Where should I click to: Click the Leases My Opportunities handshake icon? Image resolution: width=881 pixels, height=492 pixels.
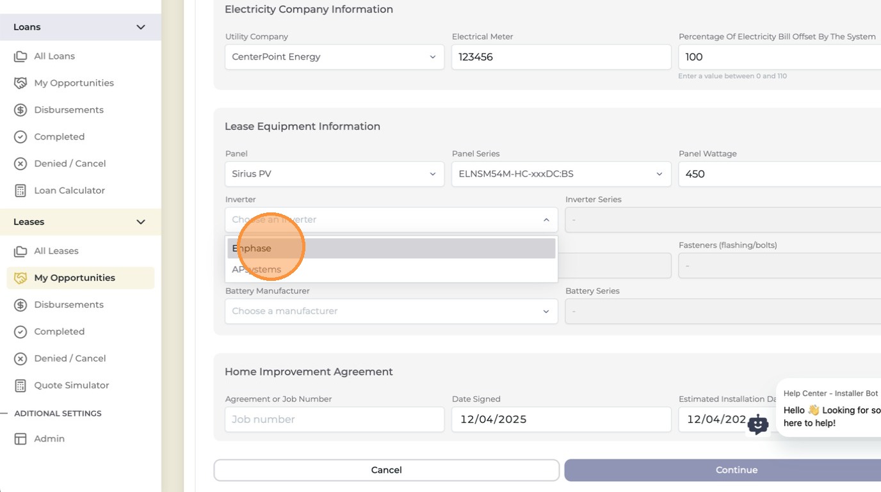pos(20,278)
